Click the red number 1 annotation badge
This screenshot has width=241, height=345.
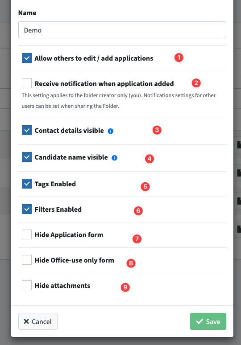(x=179, y=57)
